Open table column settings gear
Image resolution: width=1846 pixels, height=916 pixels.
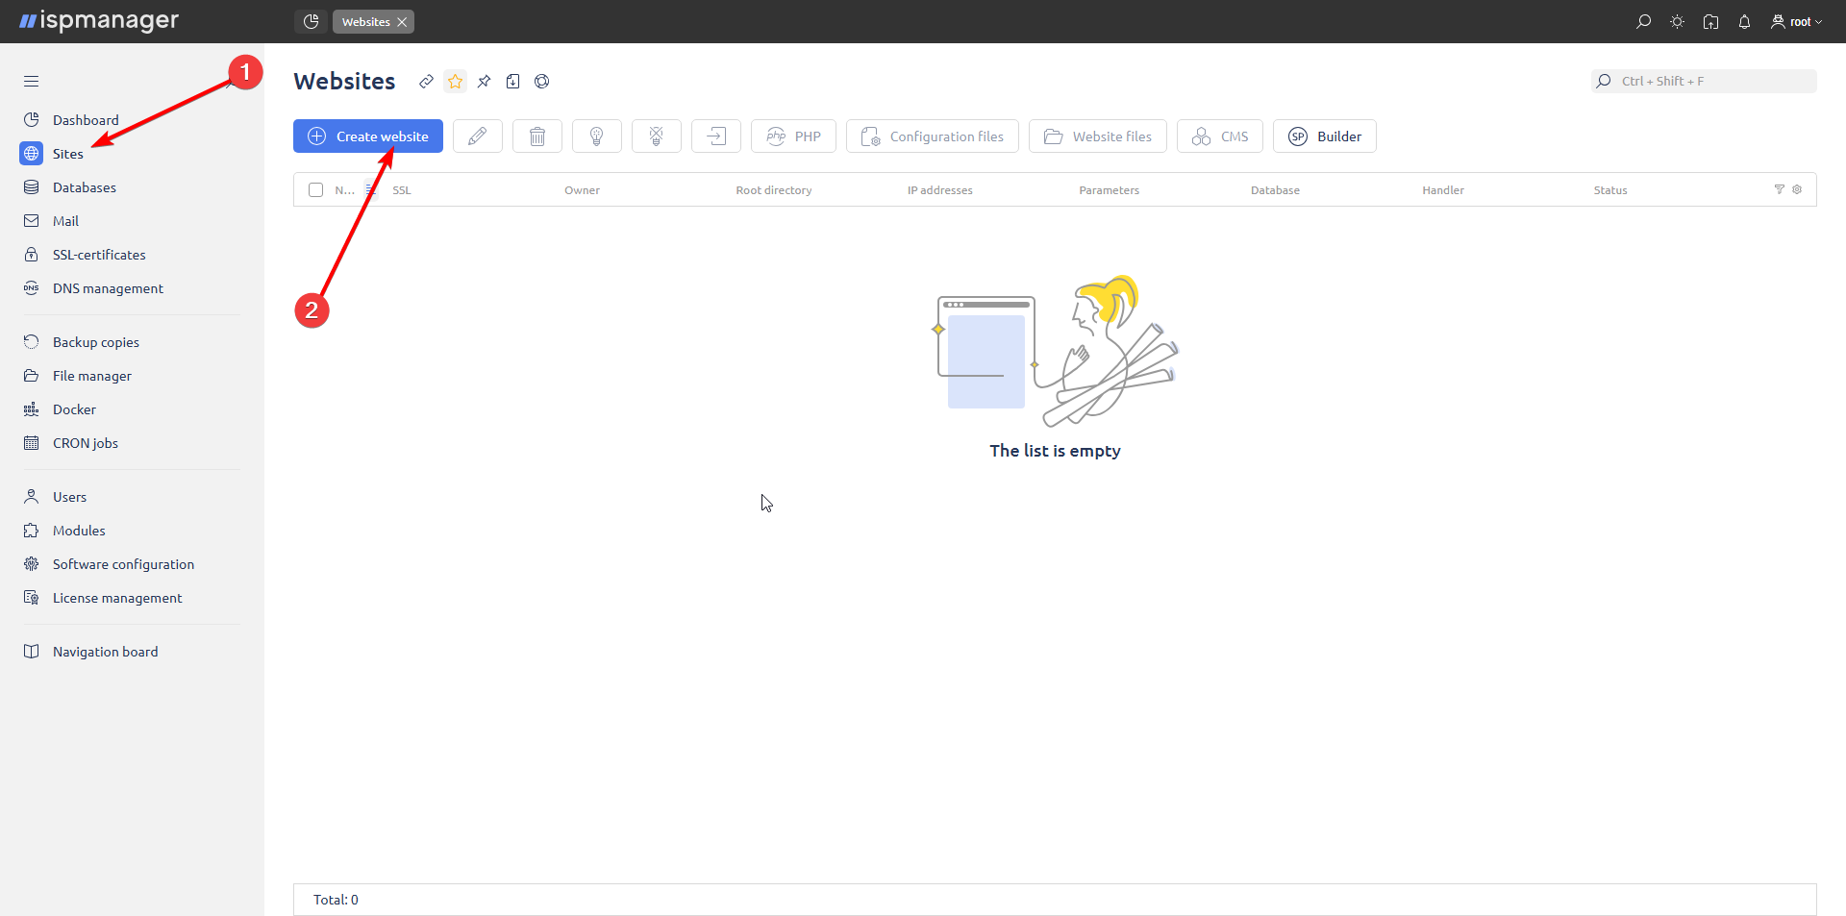[1797, 189]
